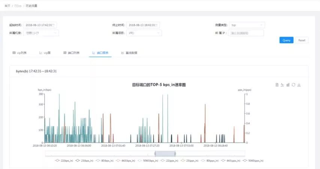Click the selected window of zoom slider

point(165,154)
